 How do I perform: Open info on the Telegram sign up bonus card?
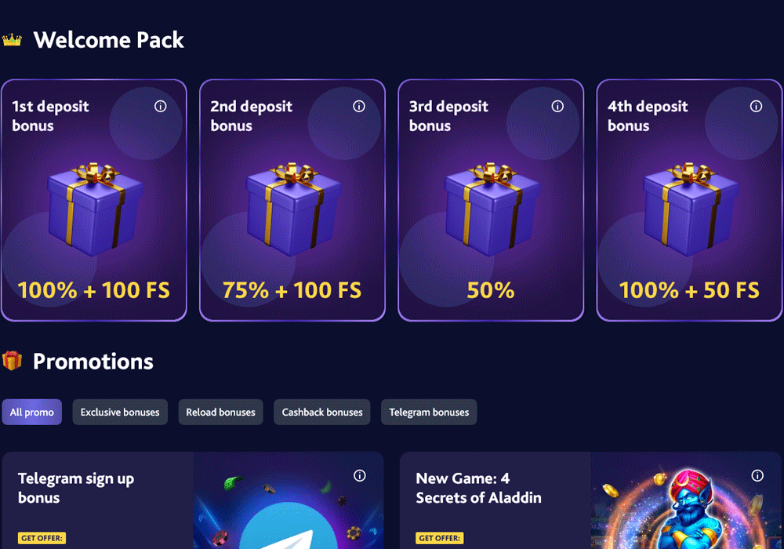click(360, 475)
